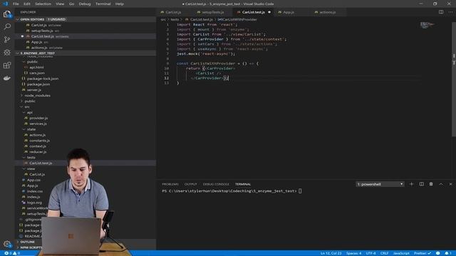Image resolution: width=456 pixels, height=256 pixels.
Task: Open the View menu
Action: [60, 4]
